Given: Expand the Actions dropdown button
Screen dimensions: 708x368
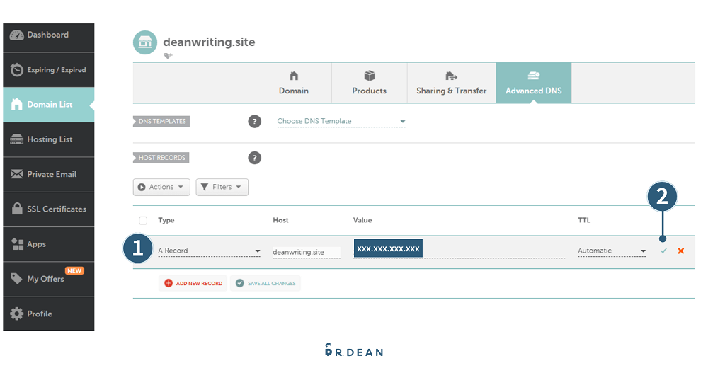Looking at the screenshot, I should coord(161,188).
